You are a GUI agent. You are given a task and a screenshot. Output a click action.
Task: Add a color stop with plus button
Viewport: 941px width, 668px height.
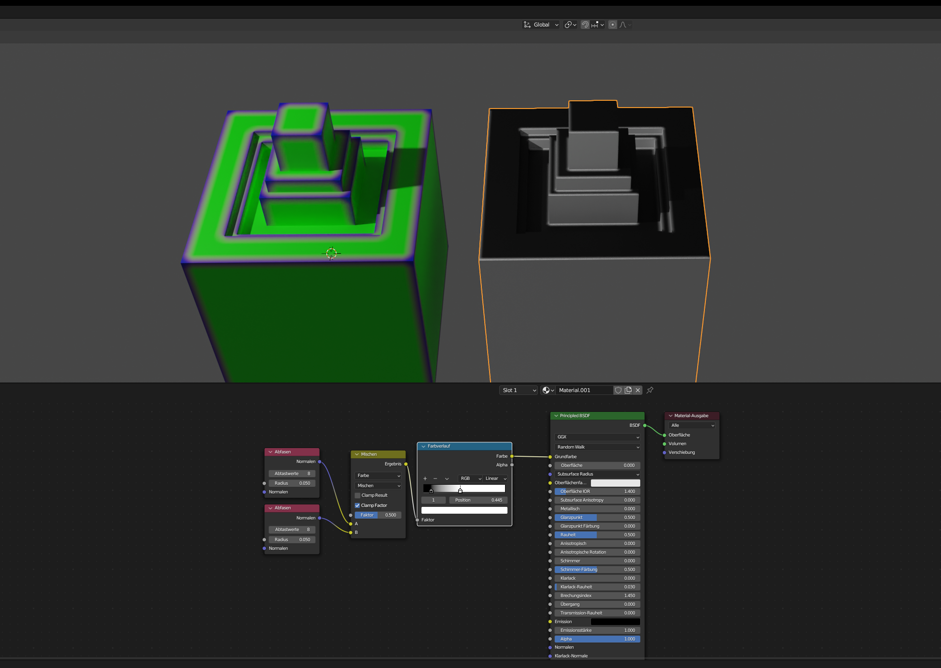point(425,478)
